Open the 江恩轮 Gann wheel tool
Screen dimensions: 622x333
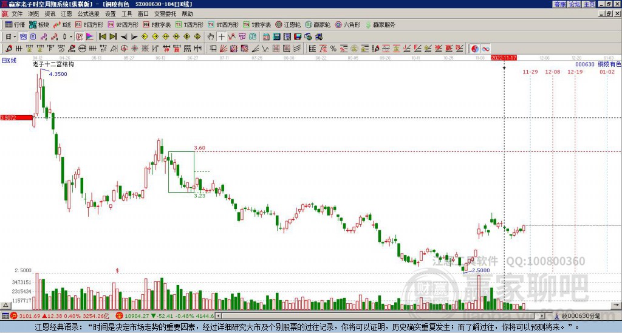(x=285, y=25)
